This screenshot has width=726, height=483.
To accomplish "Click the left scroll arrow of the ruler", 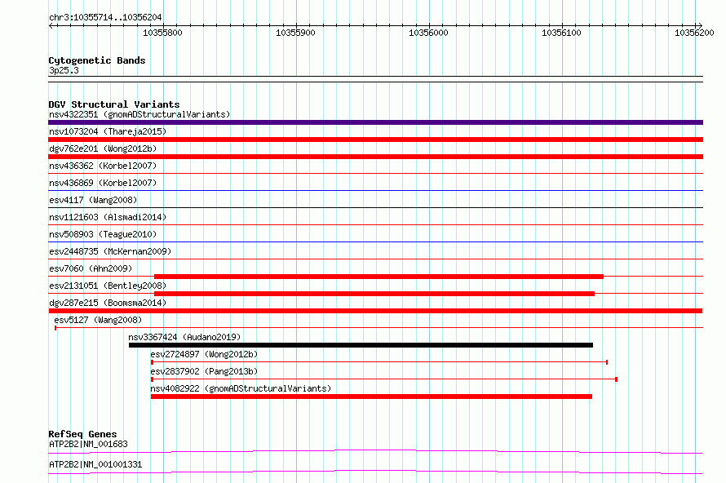I will 51,25.
